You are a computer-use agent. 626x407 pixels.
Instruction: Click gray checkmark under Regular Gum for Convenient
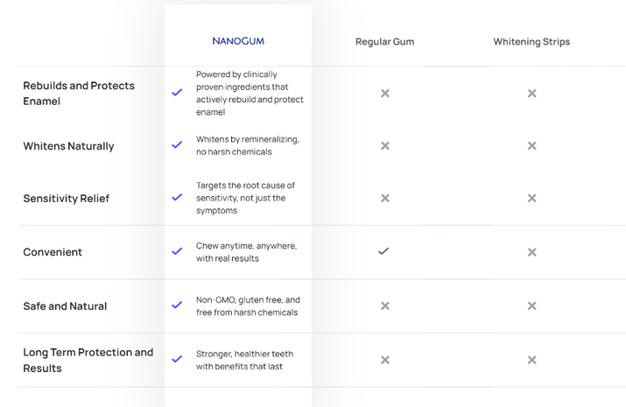coord(383,251)
